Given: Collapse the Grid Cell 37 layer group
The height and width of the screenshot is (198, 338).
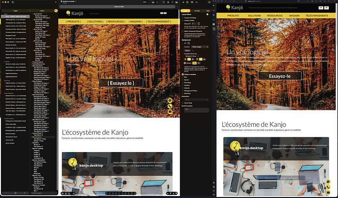Looking at the screenshot, I should (x=33, y=14).
